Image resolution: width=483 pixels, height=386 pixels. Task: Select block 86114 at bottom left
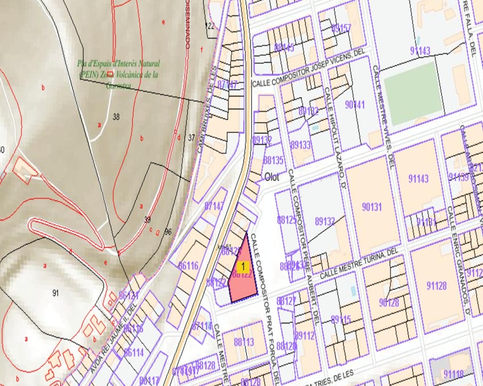(134, 353)
